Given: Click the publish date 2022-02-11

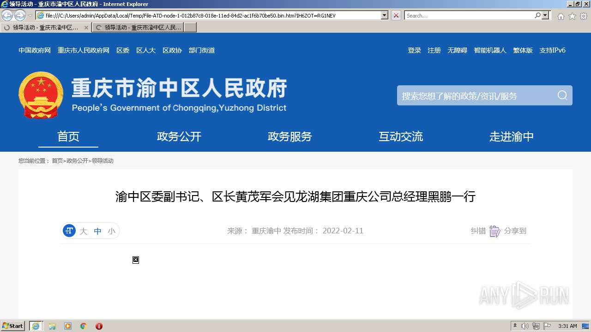Looking at the screenshot, I should pos(343,231).
